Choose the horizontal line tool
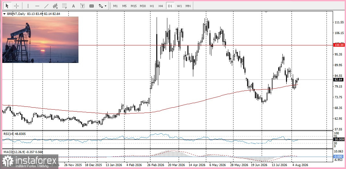Screen dimensions: 346x169 coord(37,6)
